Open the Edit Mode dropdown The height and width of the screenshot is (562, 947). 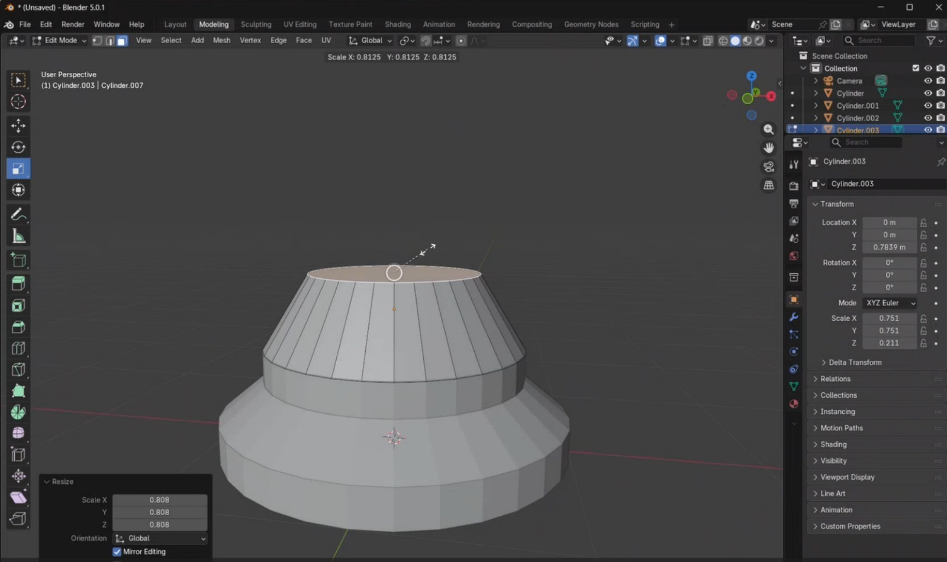tap(59, 40)
